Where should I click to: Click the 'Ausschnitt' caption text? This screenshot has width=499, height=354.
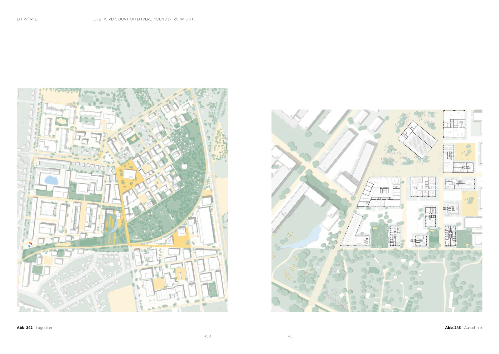click(x=473, y=328)
